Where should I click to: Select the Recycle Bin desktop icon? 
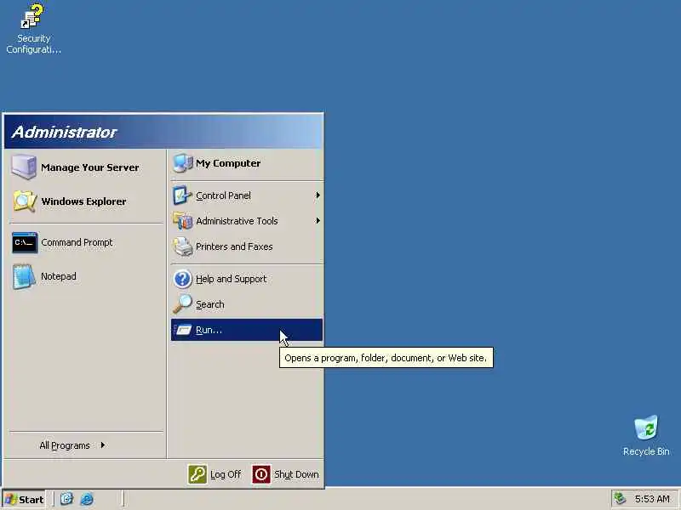tap(646, 428)
